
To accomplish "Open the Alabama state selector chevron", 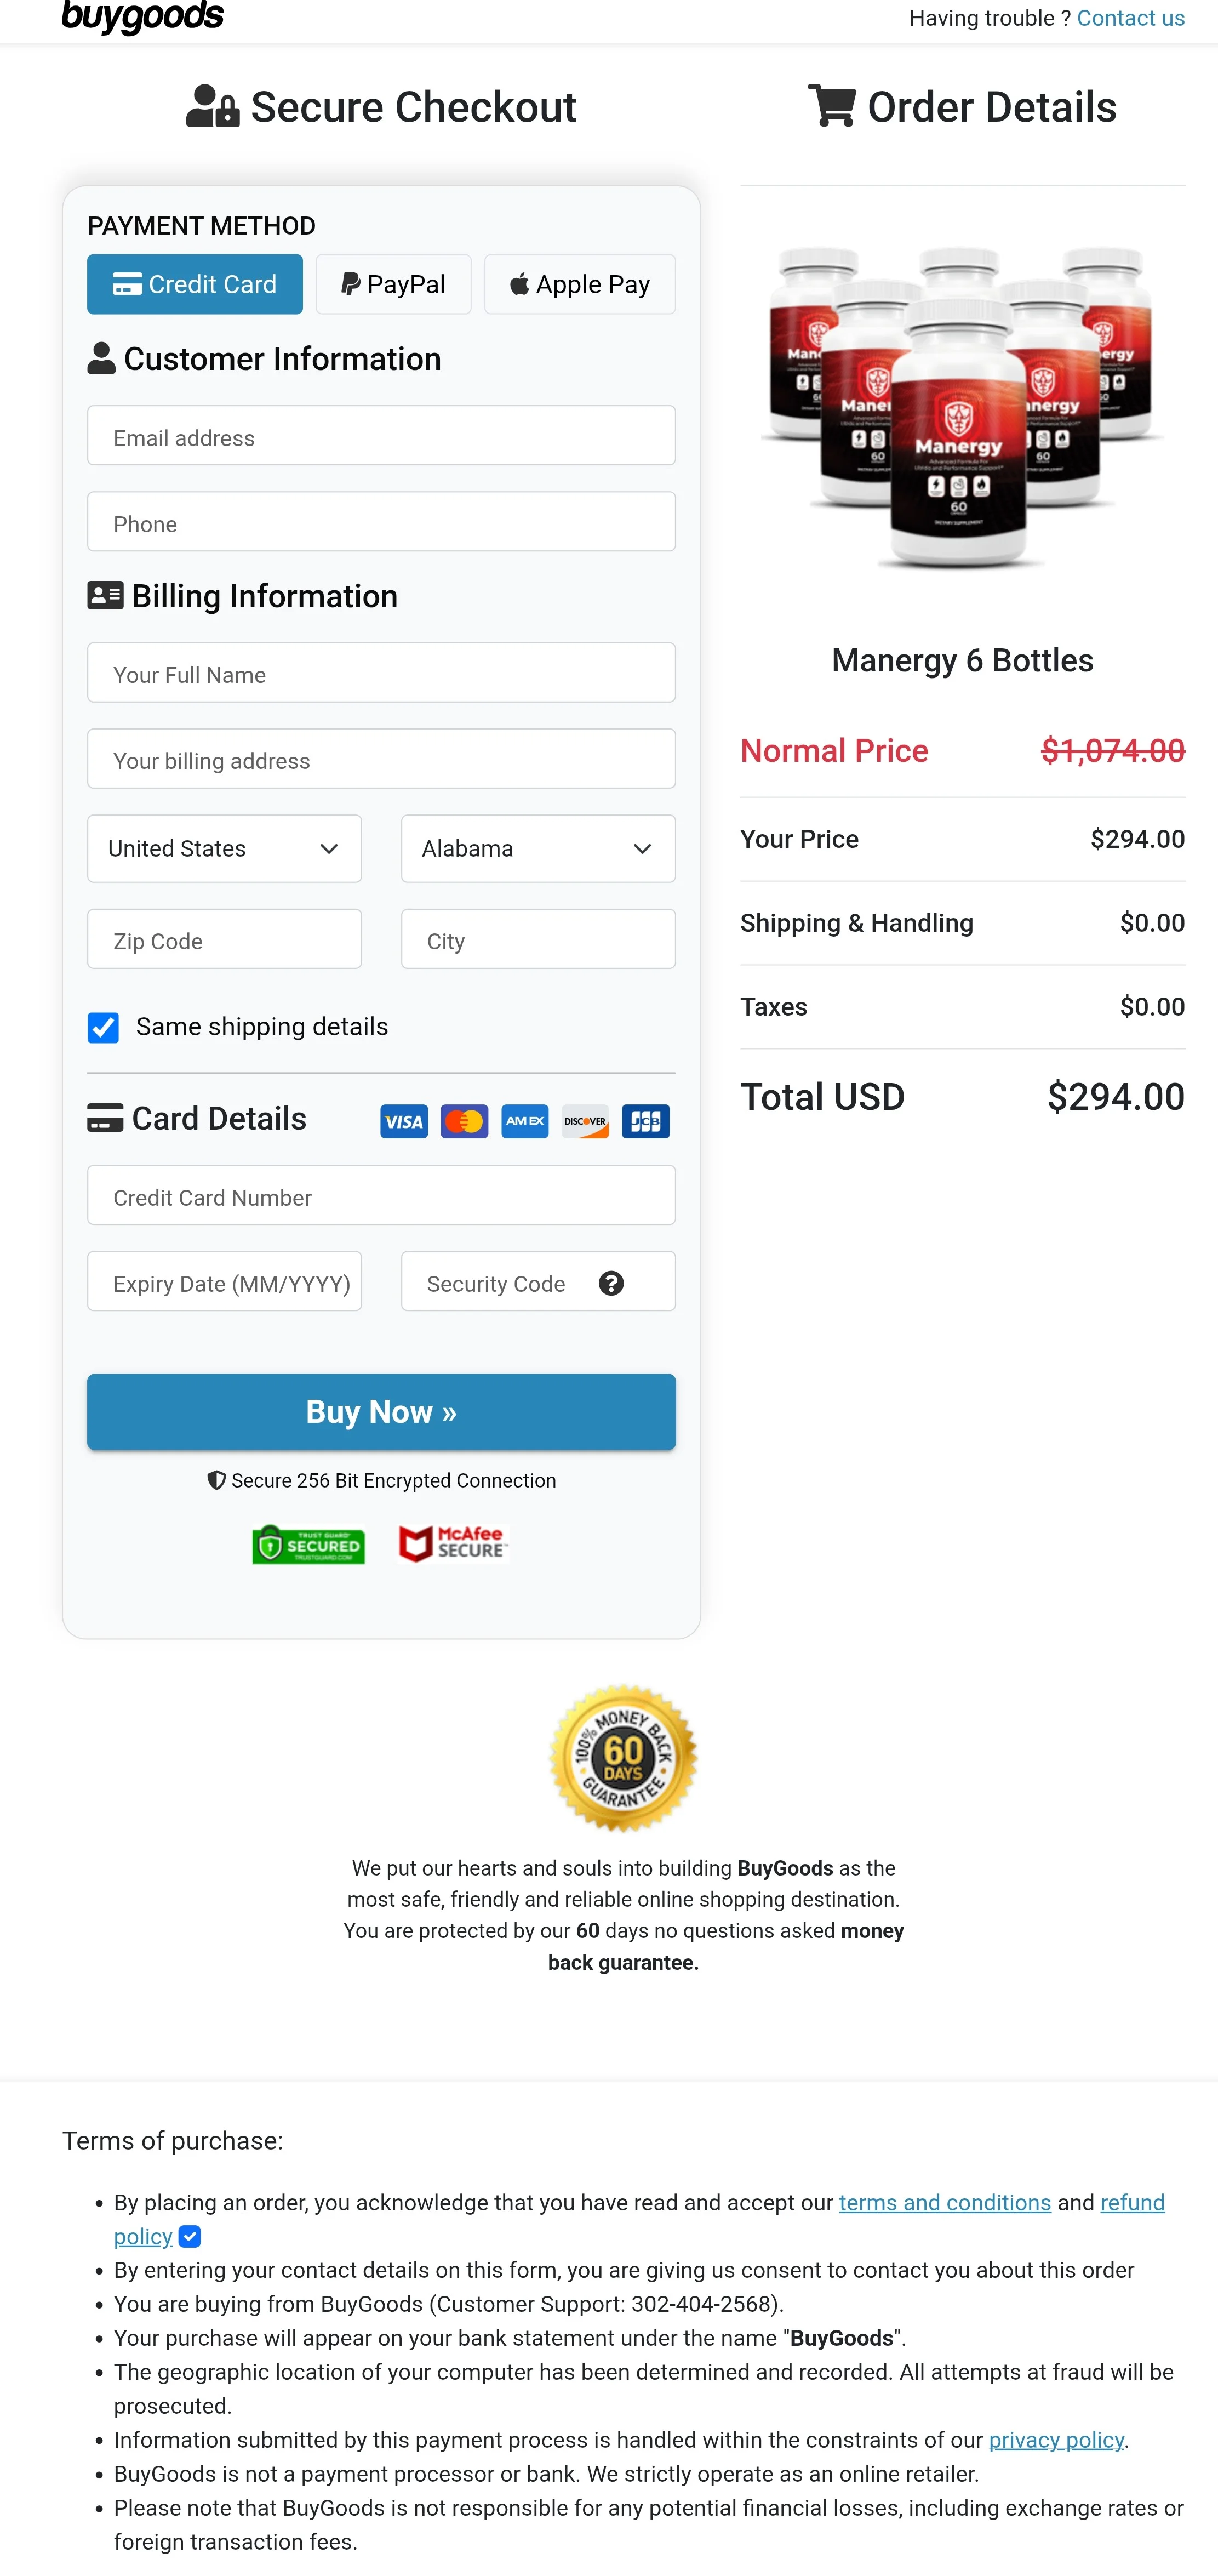I will coord(643,848).
